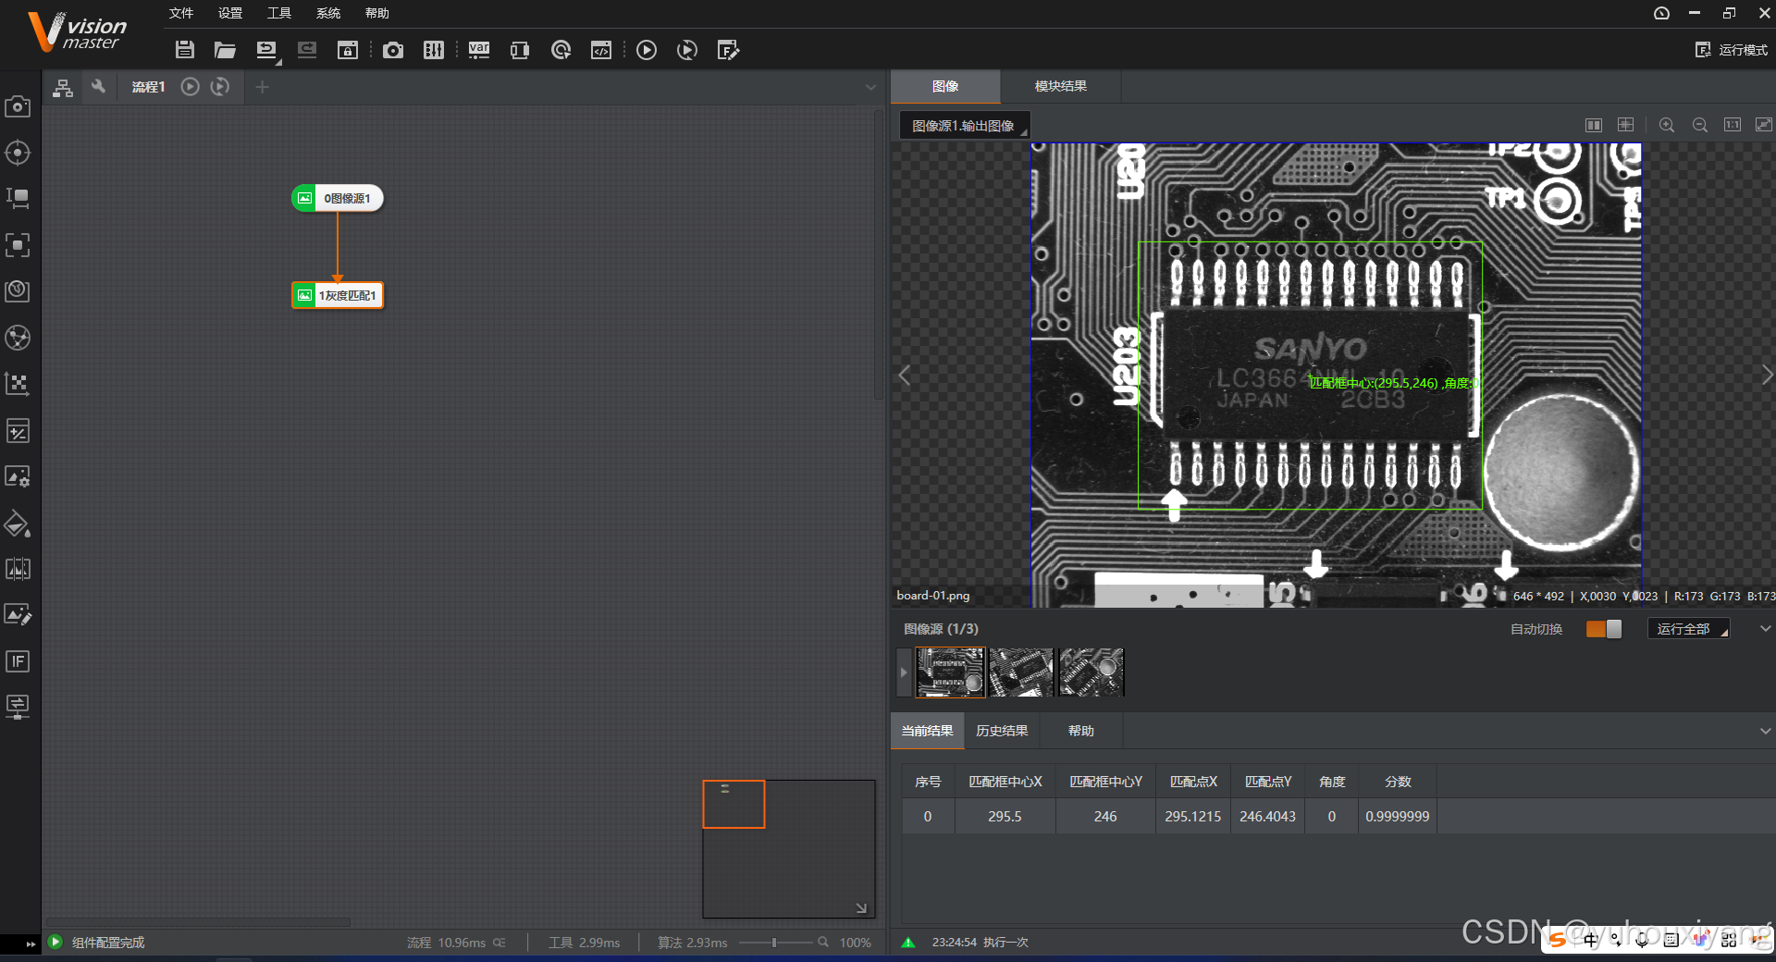The width and height of the screenshot is (1776, 962).
Task: Switch to the 图像 tab
Action: point(945,86)
